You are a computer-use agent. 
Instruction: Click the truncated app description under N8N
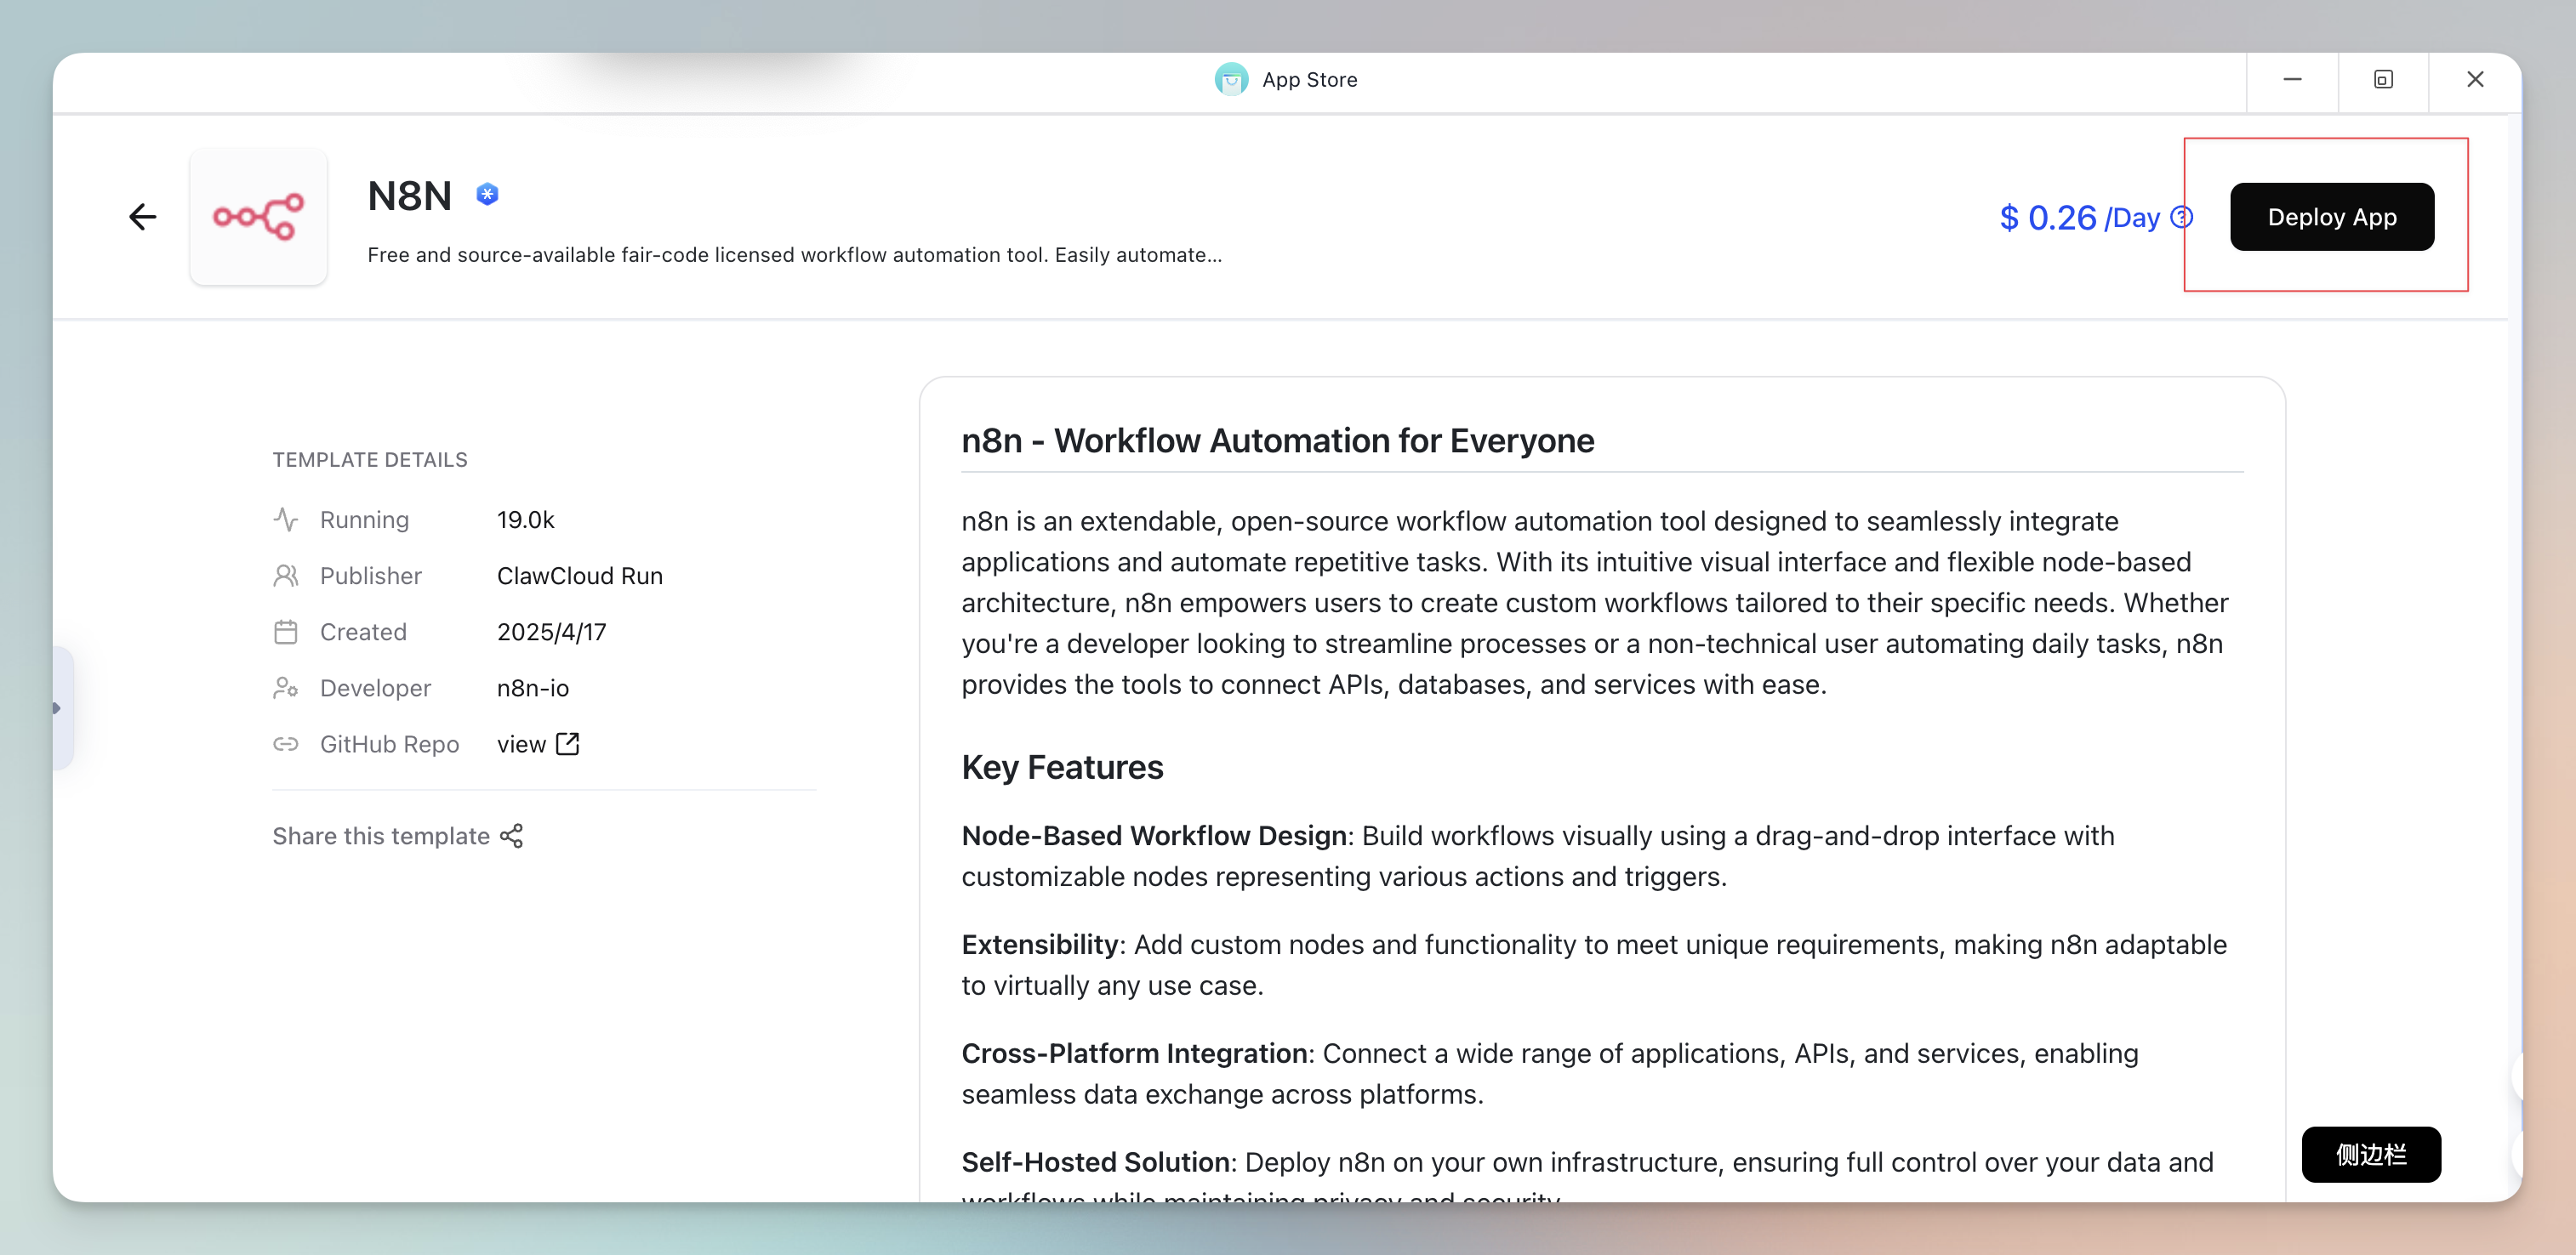point(794,255)
